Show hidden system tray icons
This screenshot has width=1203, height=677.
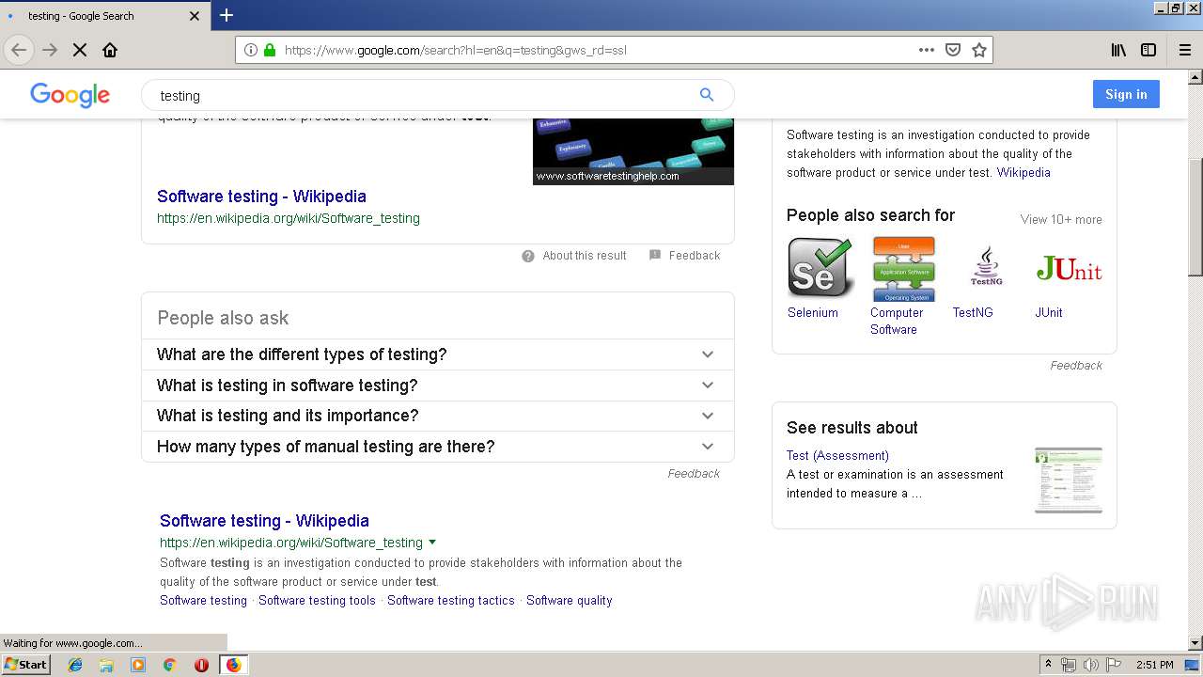tap(1048, 665)
